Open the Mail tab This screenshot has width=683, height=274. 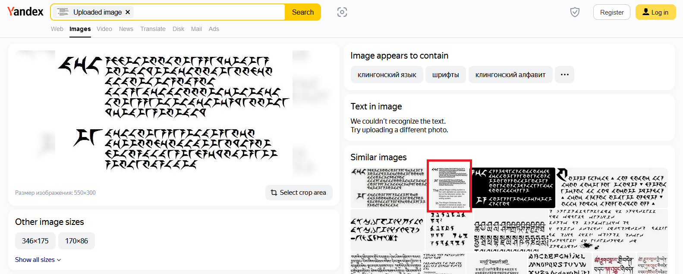pyautogui.click(x=196, y=29)
